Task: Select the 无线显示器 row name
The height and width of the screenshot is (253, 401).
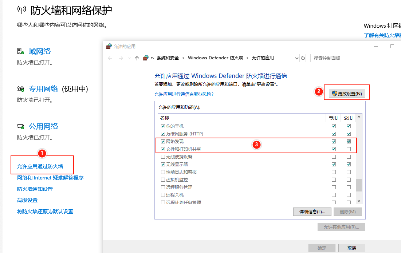Action: [177, 164]
